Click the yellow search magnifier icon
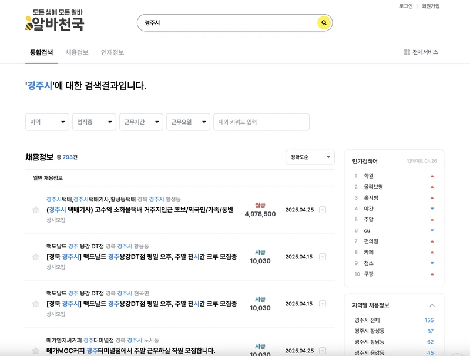Screen dimensions: 470x356 pos(323,23)
